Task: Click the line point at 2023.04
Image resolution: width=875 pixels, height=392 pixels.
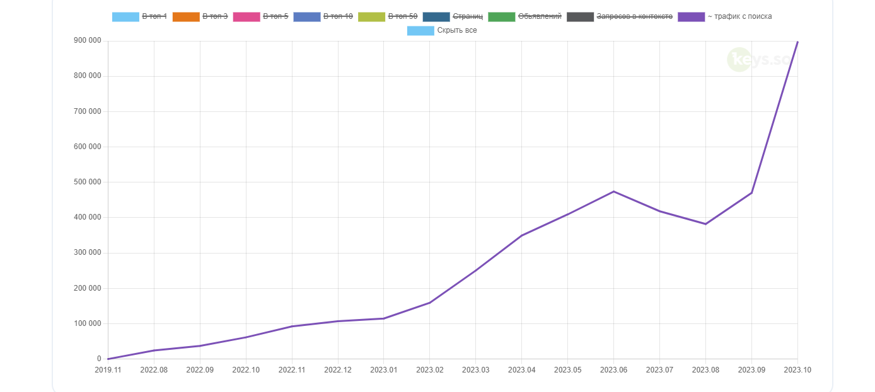Action: coord(521,235)
